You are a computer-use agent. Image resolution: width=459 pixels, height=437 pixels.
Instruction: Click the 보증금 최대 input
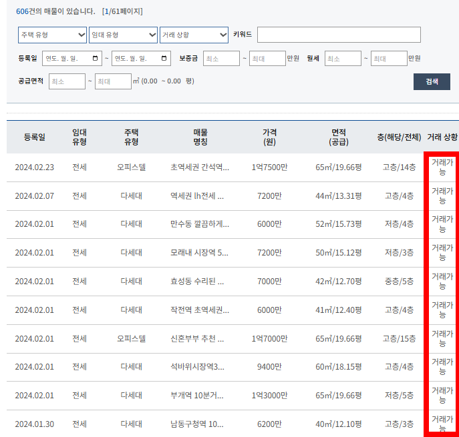267,59
